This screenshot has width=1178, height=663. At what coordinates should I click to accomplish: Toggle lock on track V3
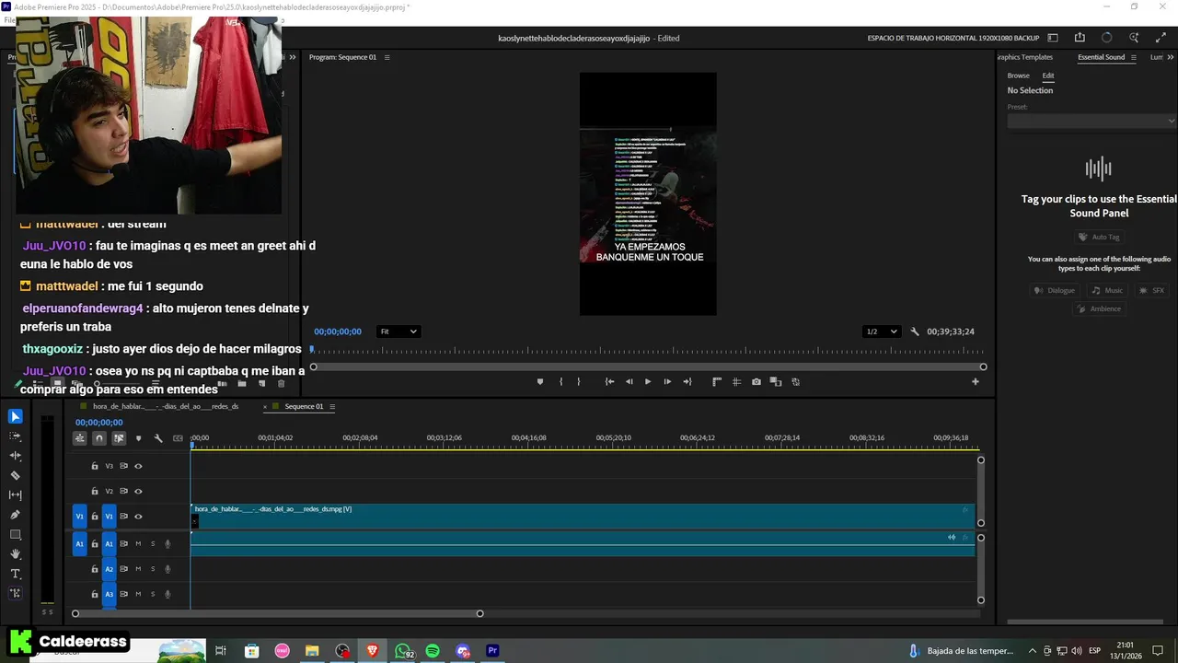tap(94, 466)
